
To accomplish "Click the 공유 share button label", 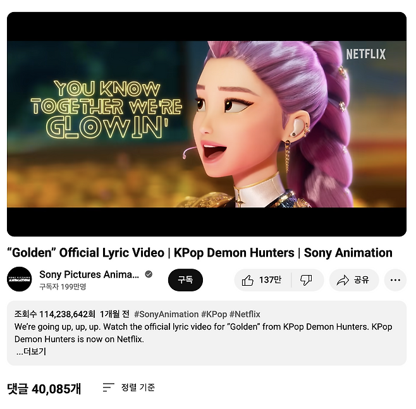I will (x=362, y=280).
